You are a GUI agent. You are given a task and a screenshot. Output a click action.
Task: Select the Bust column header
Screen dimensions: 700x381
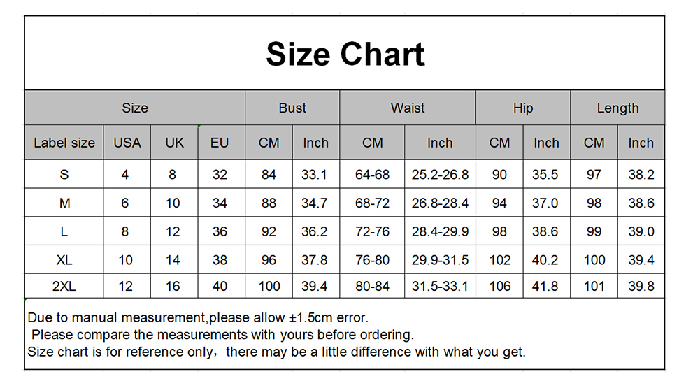tap(292, 108)
